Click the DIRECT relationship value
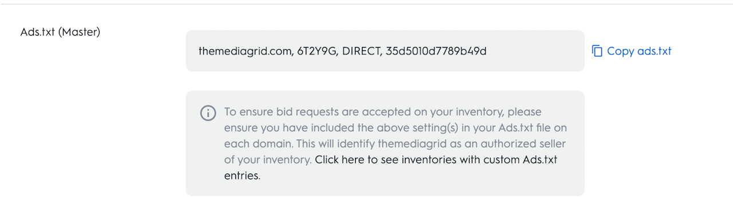The width and height of the screenshot is (733, 216). pos(361,51)
